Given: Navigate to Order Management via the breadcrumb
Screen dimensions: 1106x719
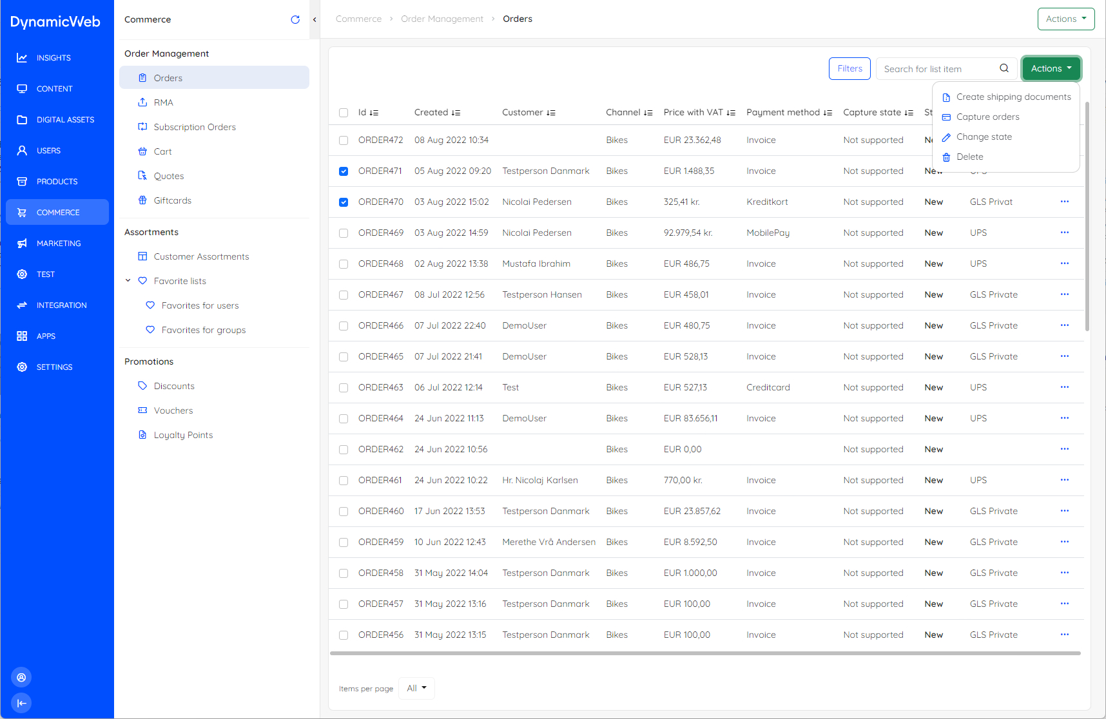Looking at the screenshot, I should (442, 19).
